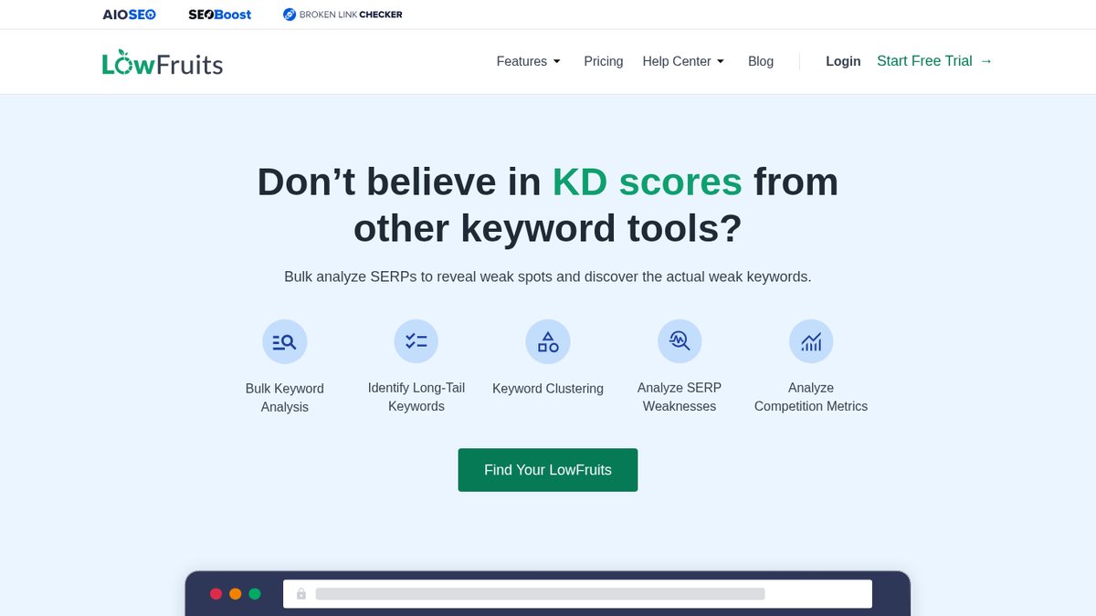
Task: Click the Identify Long-Tail Keywords label
Action: coord(416,397)
